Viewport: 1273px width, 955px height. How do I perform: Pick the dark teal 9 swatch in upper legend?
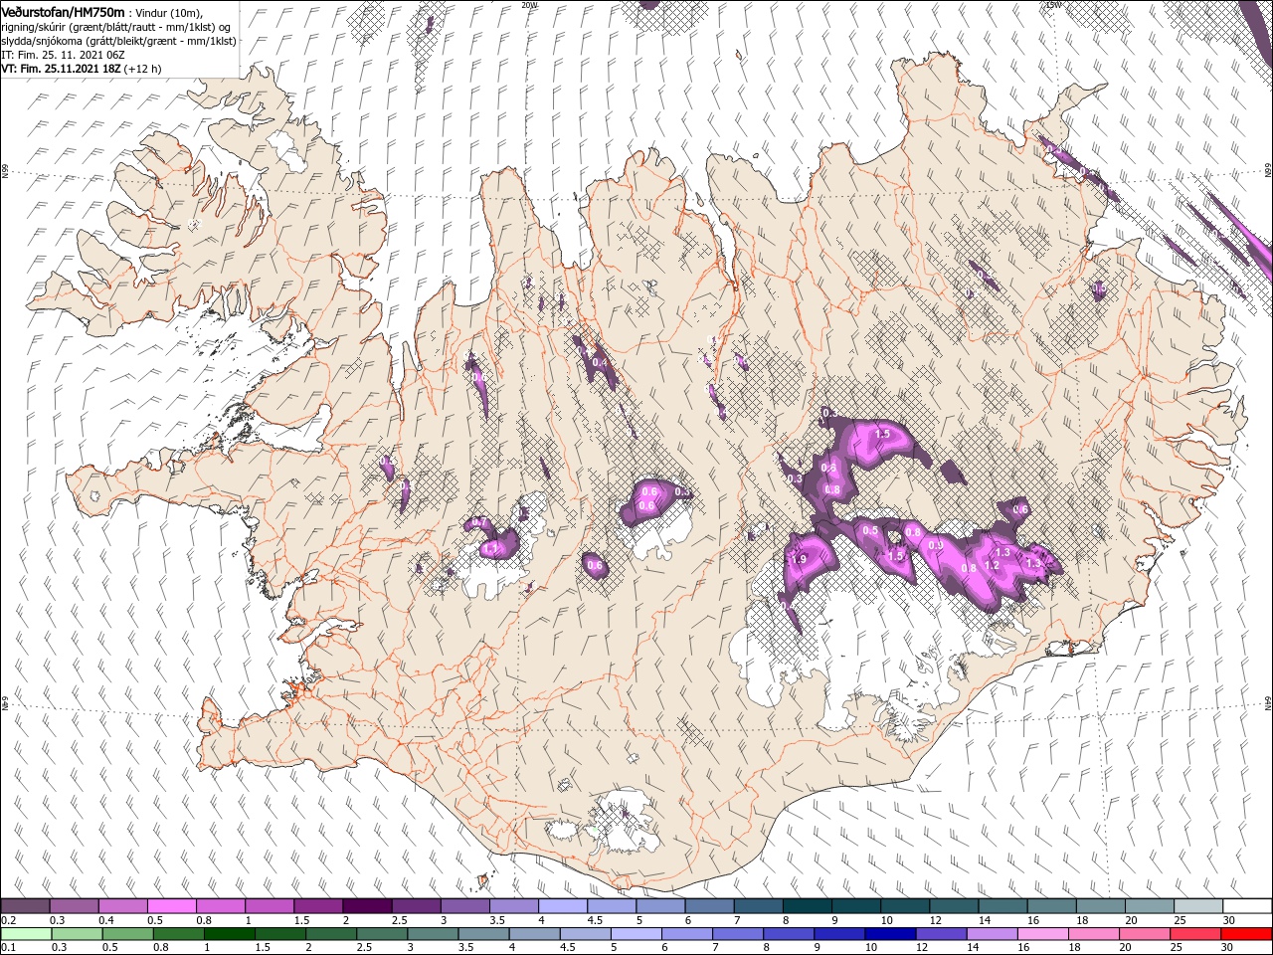(855, 906)
